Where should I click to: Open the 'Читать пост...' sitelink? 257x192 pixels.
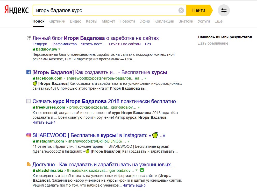pos(92,44)
